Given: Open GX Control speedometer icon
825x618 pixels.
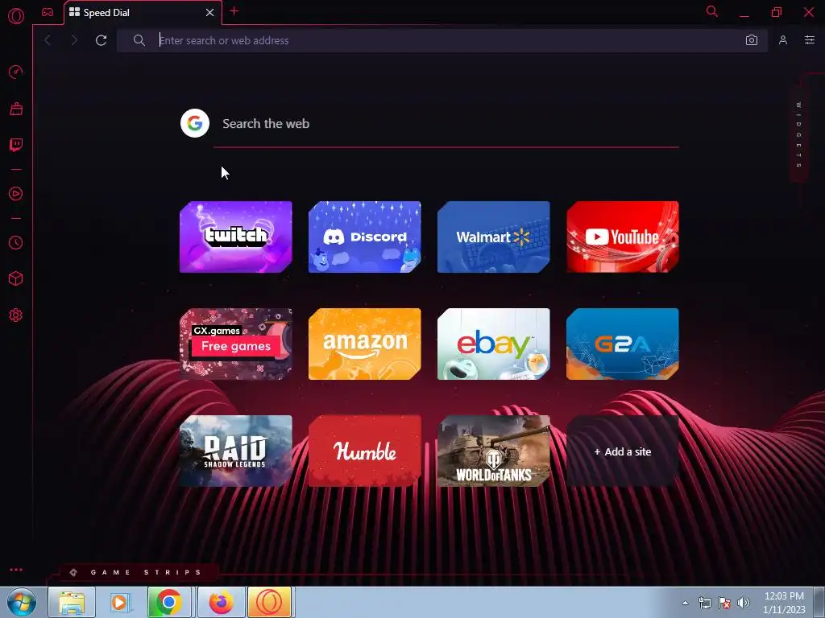Looking at the screenshot, I should coord(16,72).
